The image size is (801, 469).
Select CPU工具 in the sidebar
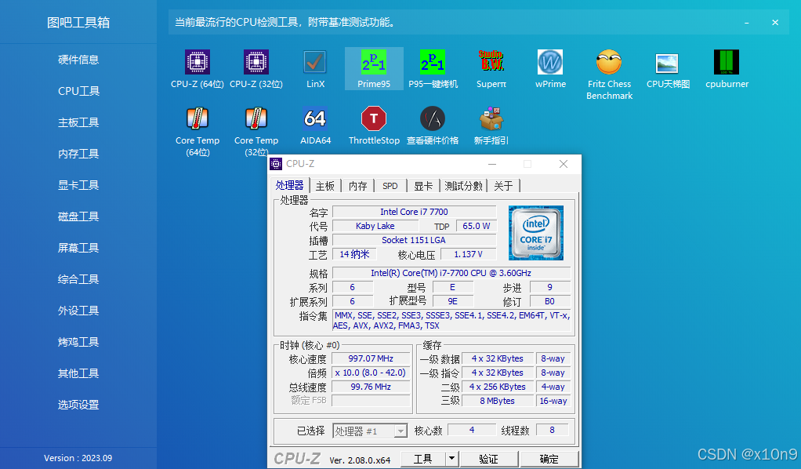coord(78,91)
